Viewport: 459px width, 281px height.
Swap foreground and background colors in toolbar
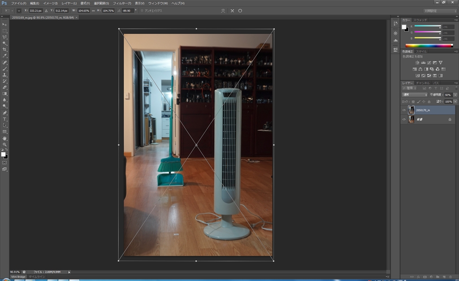6,149
